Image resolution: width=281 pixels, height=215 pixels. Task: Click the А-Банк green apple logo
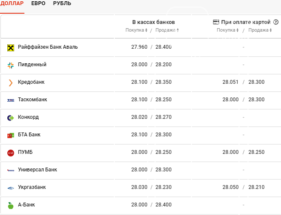(x=11, y=206)
